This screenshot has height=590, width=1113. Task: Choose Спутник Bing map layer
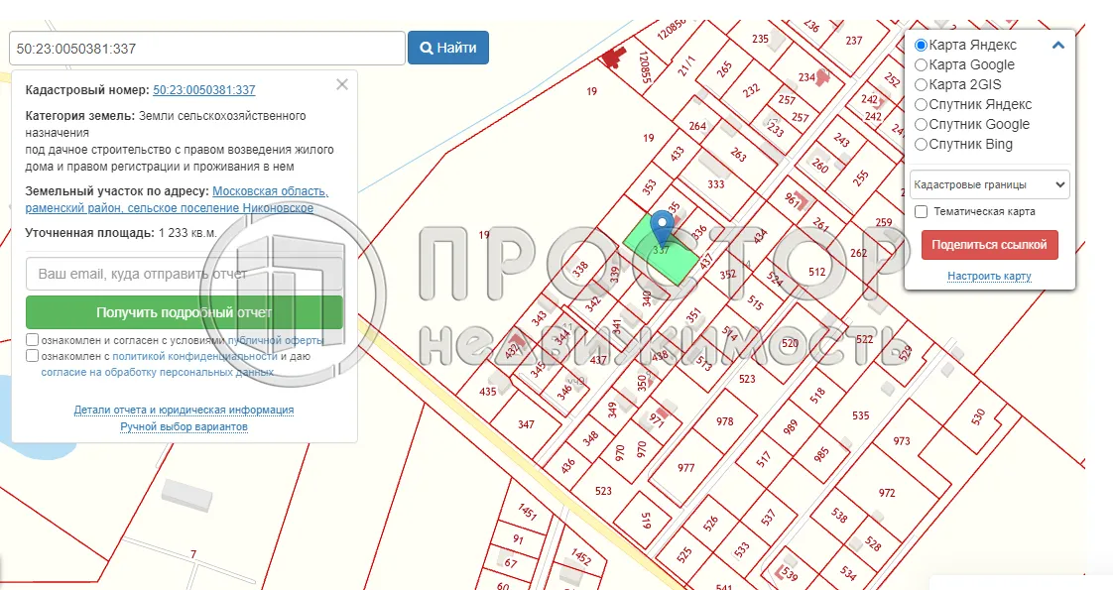point(922,145)
